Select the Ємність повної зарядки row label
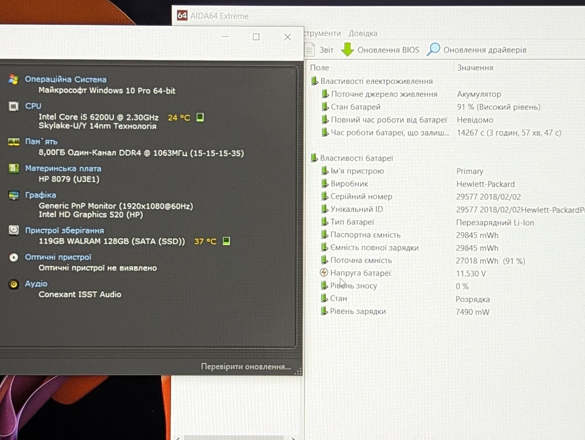This screenshot has width=585, height=440. tap(374, 248)
